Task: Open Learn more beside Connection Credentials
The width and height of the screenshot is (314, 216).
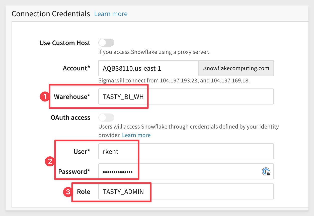Action: 111,14
